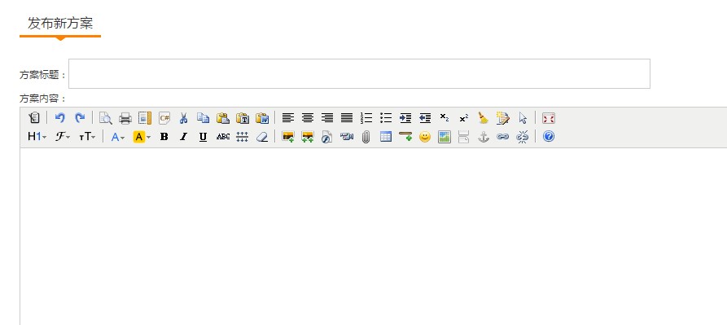Open the font family dropdown
This screenshot has height=325, width=727.
pyautogui.click(x=63, y=137)
